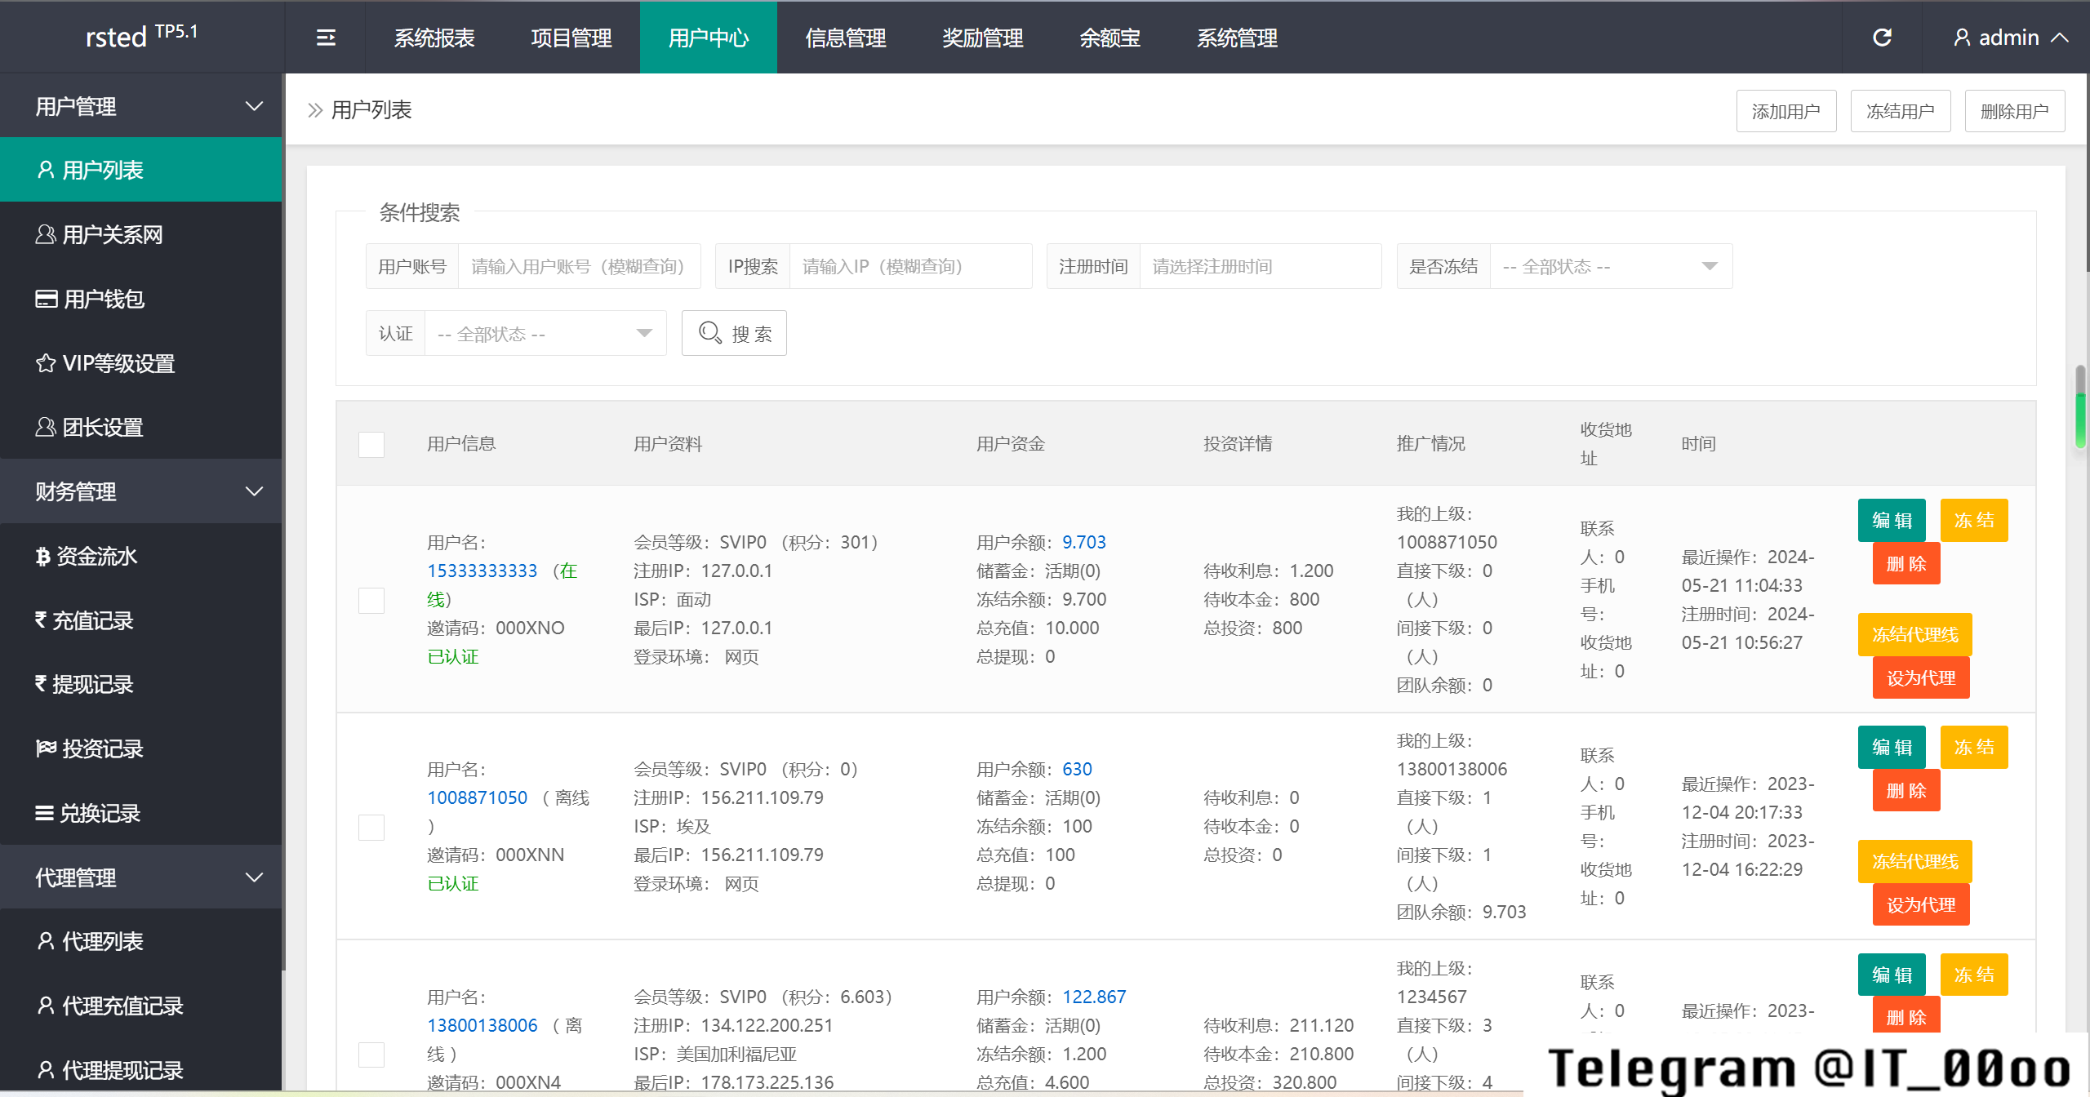Screen dimensions: 2090x1097
Task: Click the 用户账号 search input field
Action: [x=580, y=266]
